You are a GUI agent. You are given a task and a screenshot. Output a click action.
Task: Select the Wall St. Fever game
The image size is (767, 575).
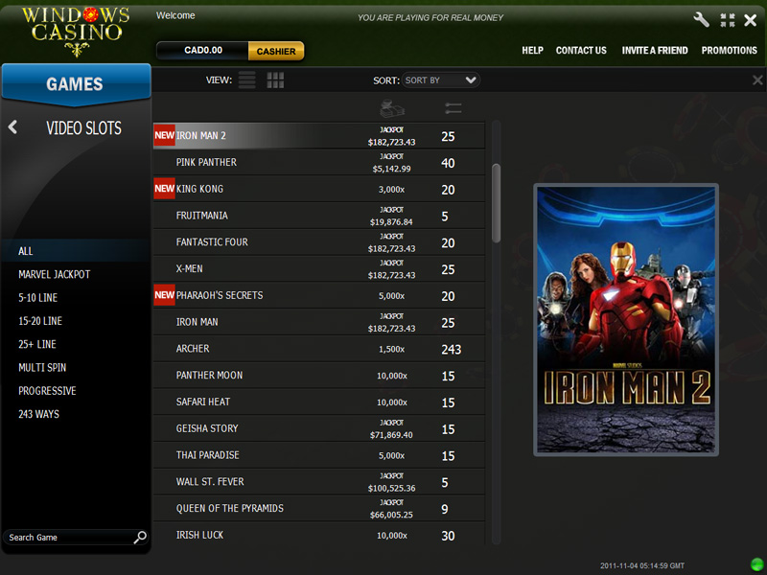click(x=319, y=482)
